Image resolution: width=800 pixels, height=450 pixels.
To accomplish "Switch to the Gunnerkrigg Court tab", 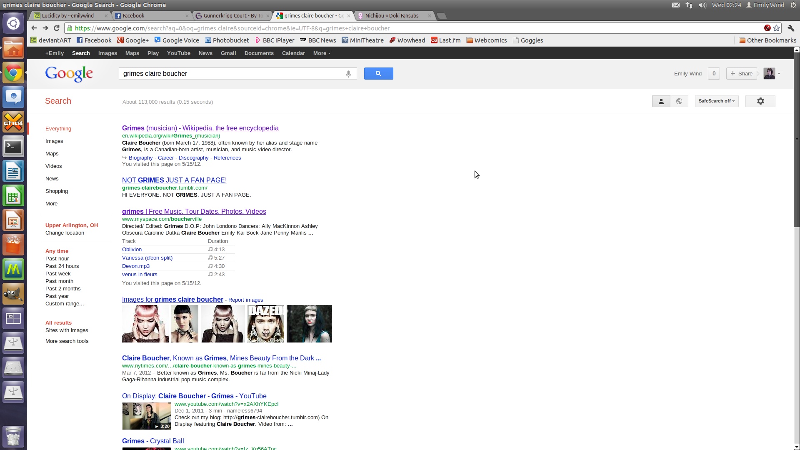I will pos(232,16).
